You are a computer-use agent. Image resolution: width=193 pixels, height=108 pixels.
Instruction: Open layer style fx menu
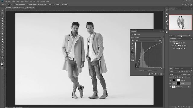point(176,107)
